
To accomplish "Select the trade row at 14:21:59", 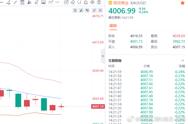I will pos(146,72).
